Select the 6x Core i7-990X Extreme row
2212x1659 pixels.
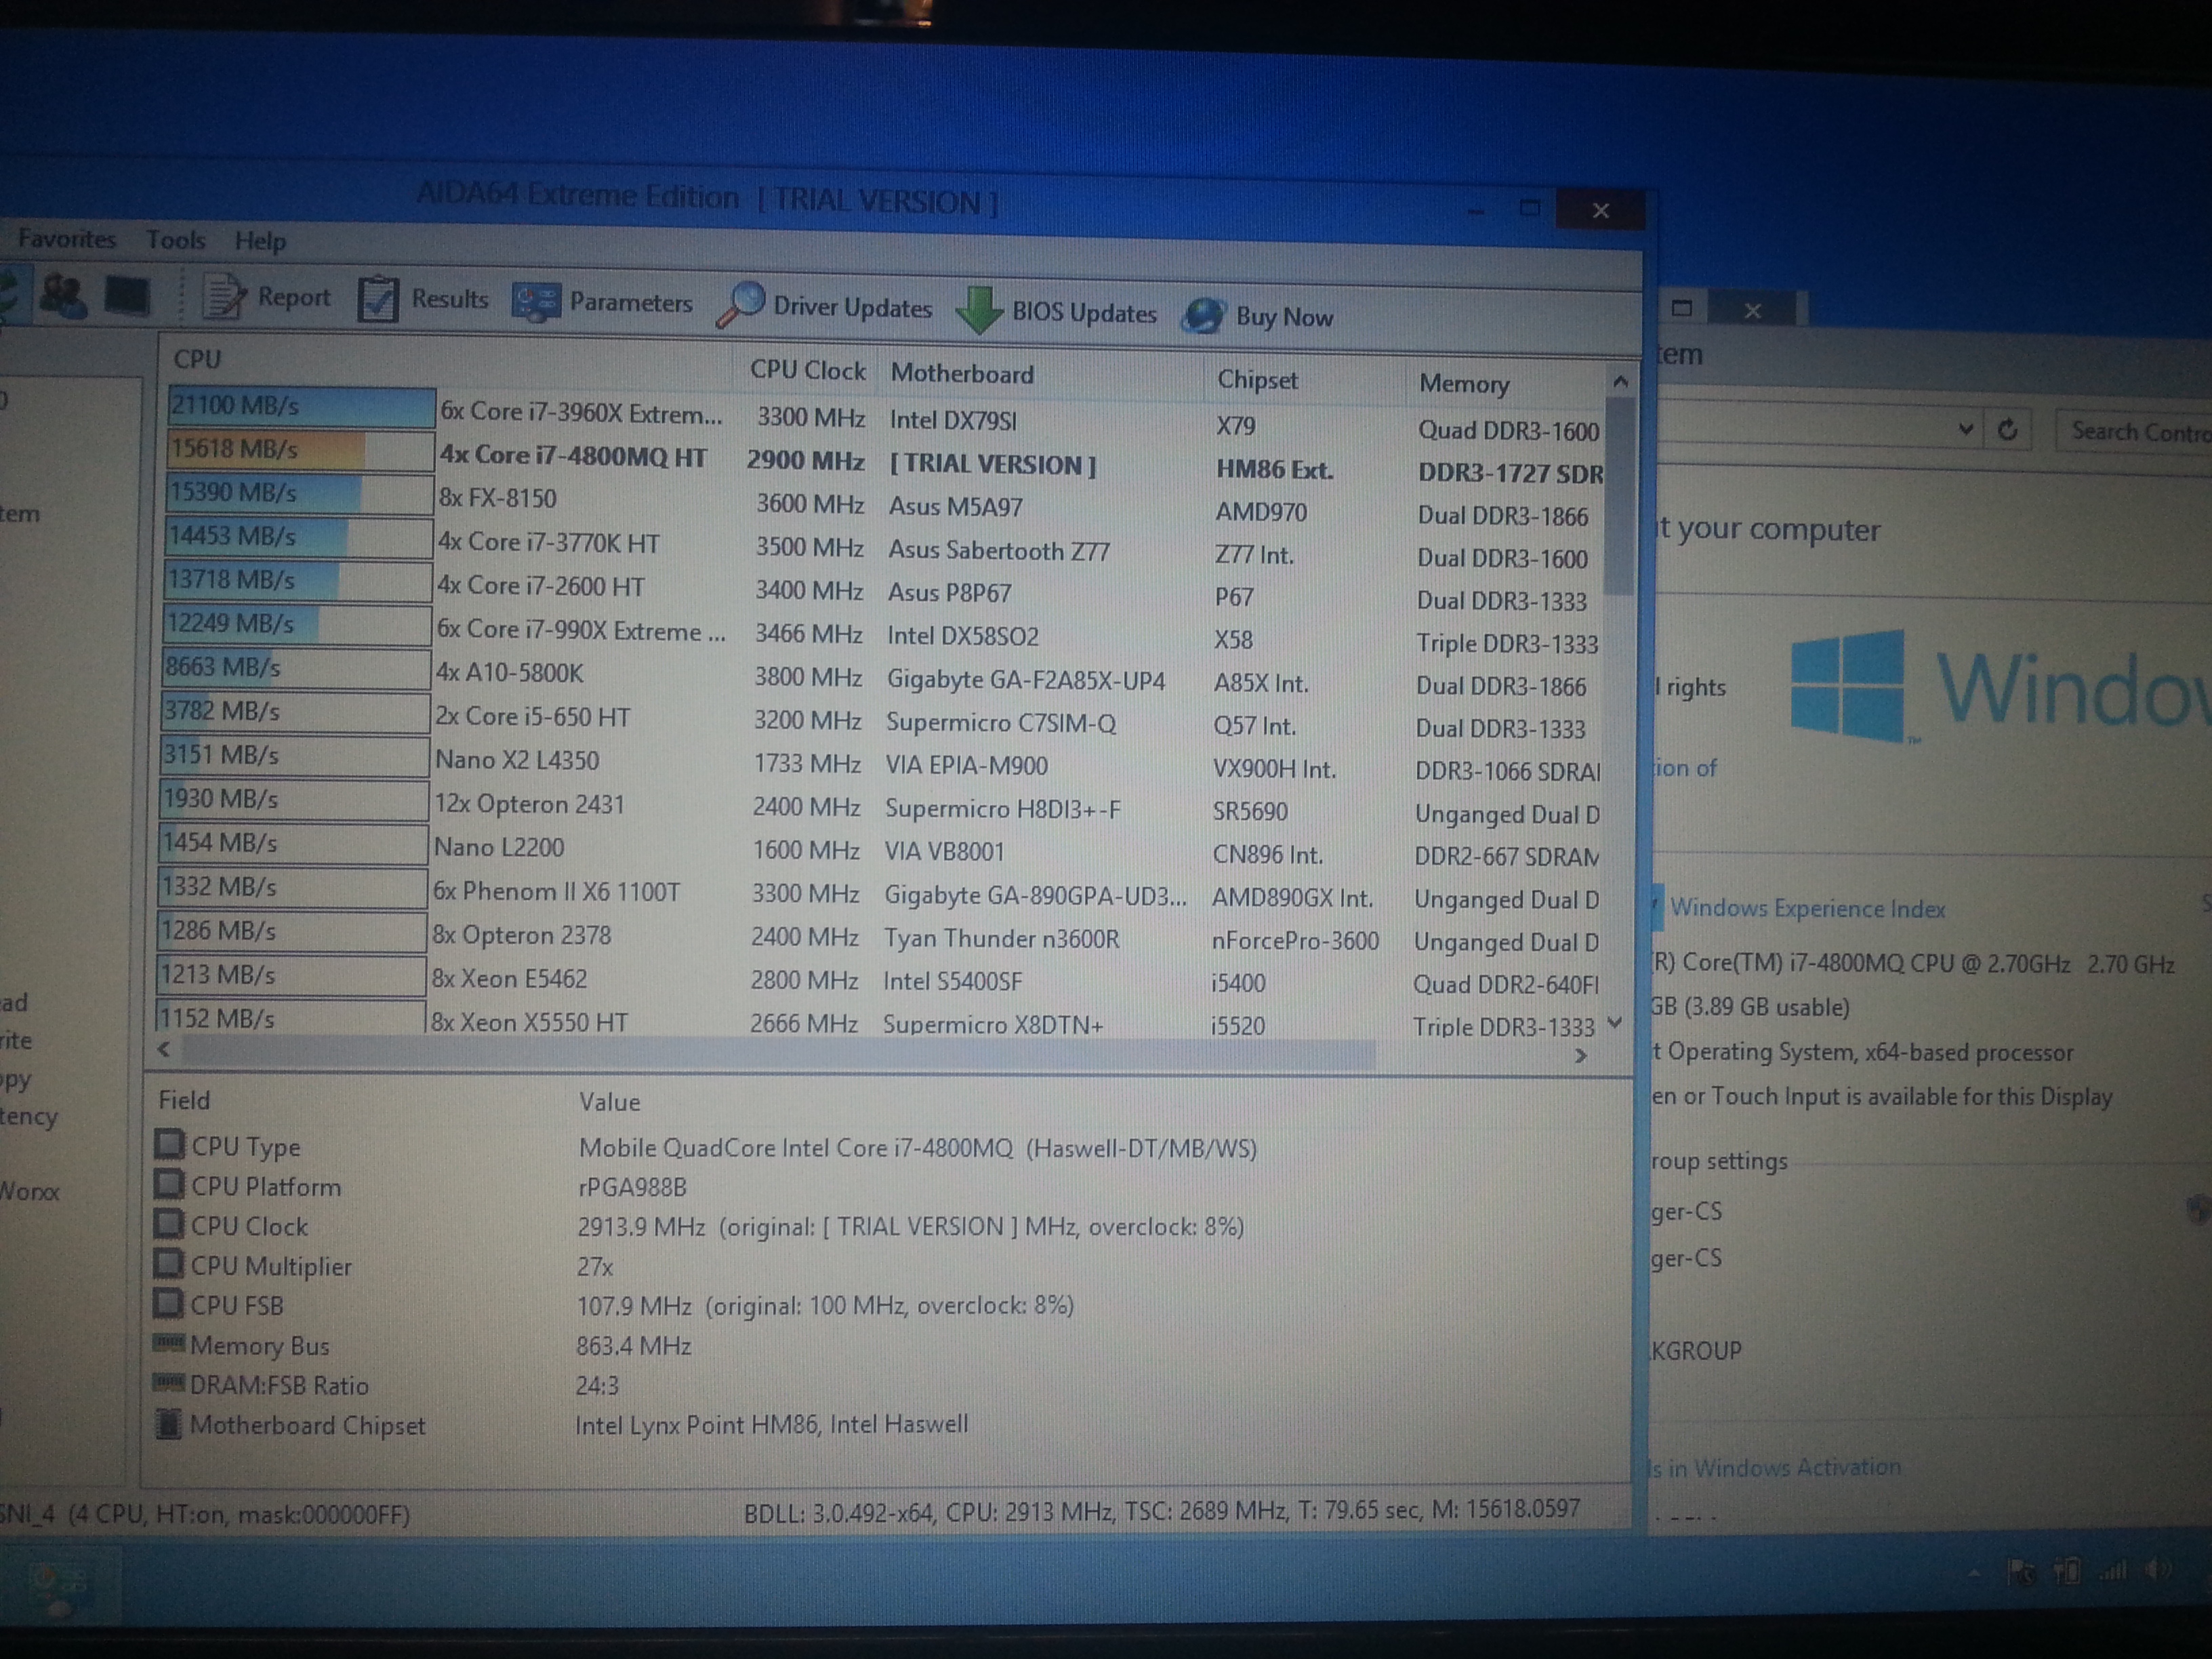click(x=883, y=634)
